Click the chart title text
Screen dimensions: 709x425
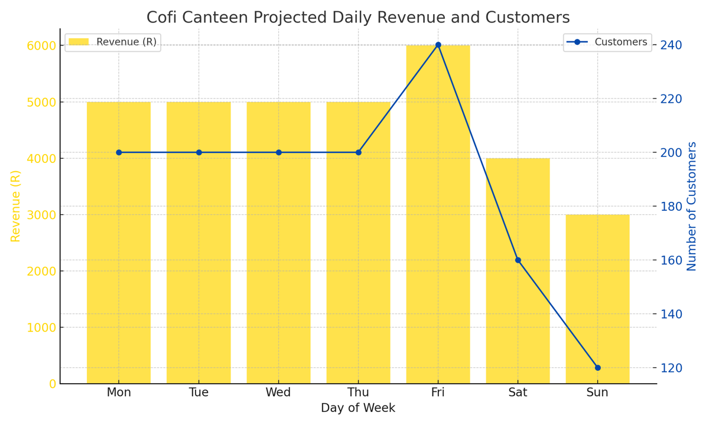(358, 18)
